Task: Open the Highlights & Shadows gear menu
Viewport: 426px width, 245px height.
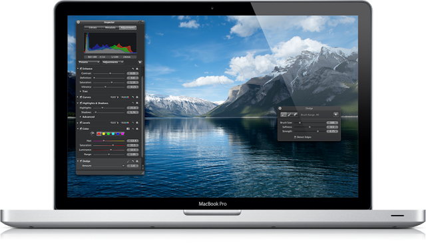Action: 137,103
